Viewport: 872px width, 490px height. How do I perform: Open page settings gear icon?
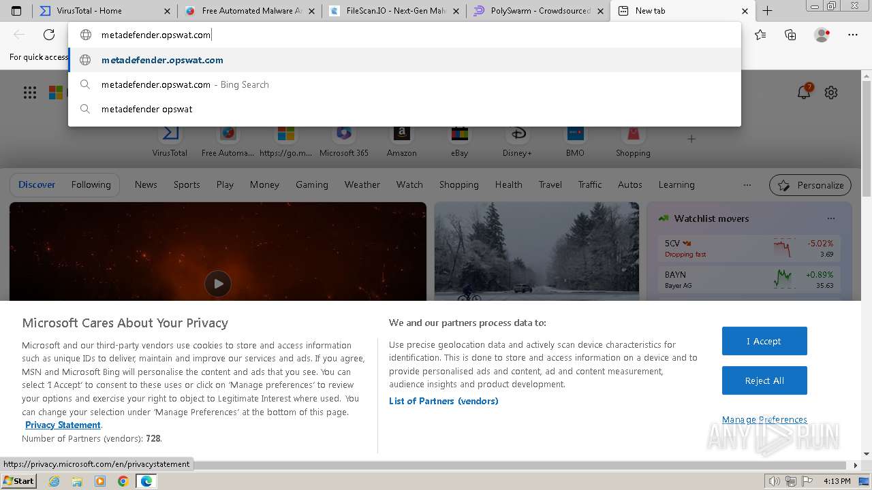coord(831,93)
